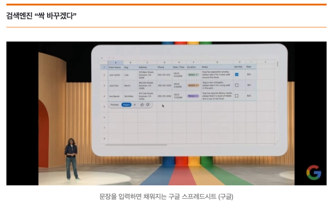The height and width of the screenshot is (210, 333).
Task: Click the Client Name header cell
Action: (x=115, y=67)
